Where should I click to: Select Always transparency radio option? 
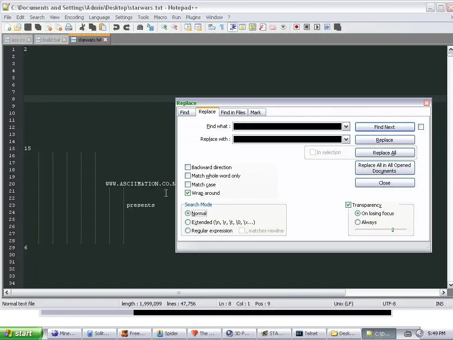pos(357,222)
